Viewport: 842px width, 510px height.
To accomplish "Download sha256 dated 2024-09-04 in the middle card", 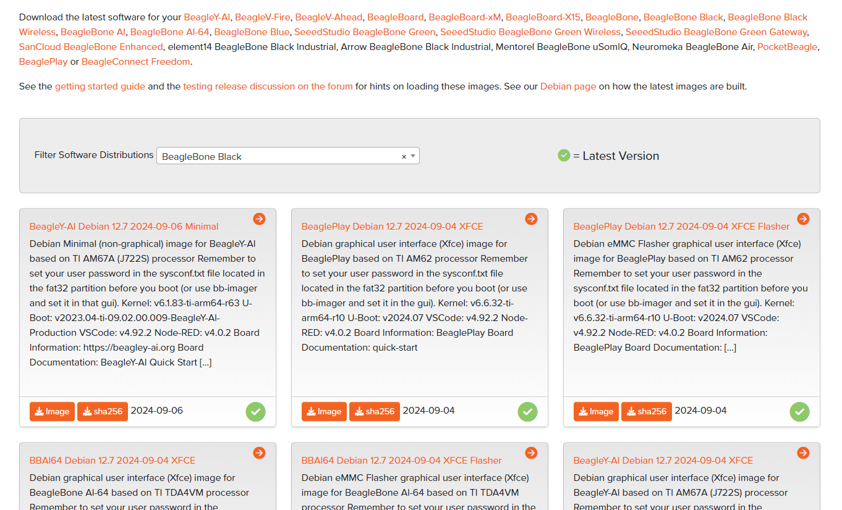I will pyautogui.click(x=375, y=412).
